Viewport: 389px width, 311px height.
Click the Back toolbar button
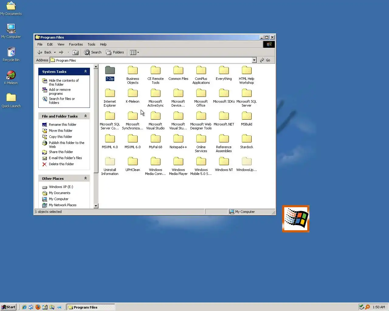coord(44,52)
